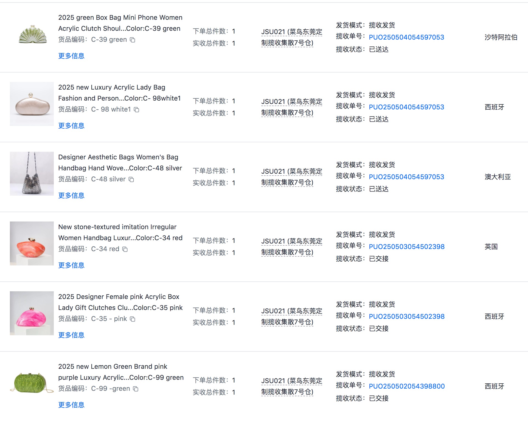Open green fan-shaped clutch thumbnail

click(32, 34)
